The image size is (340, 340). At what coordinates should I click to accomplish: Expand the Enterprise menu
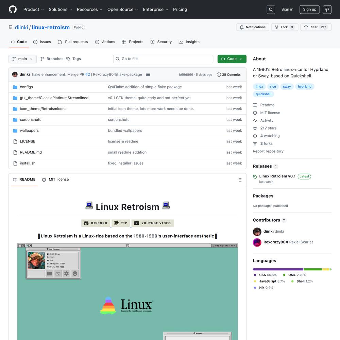tap(155, 10)
